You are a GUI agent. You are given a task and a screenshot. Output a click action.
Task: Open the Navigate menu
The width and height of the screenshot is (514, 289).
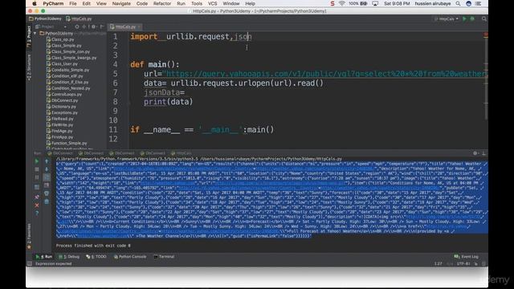pos(121,3)
